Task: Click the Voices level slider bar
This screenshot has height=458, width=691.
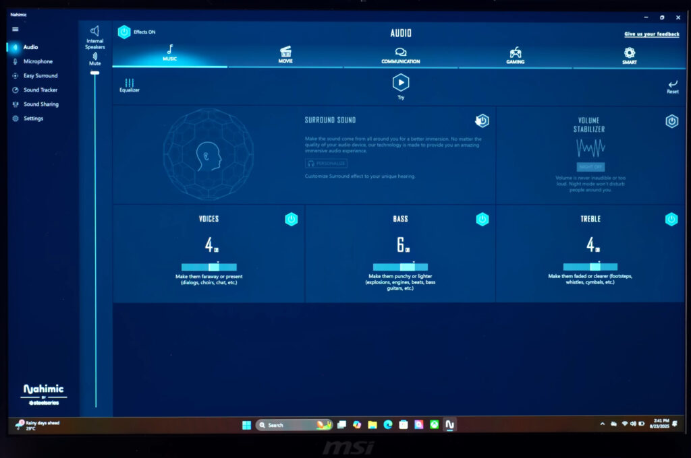Action: pos(209,267)
